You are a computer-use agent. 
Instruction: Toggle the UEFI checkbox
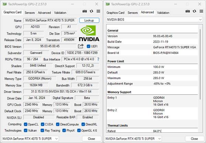pyautogui.click(x=89, y=46)
